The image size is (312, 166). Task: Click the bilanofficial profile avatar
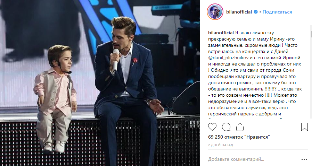click(215, 12)
